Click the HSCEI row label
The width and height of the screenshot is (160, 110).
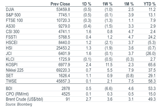[12, 42]
